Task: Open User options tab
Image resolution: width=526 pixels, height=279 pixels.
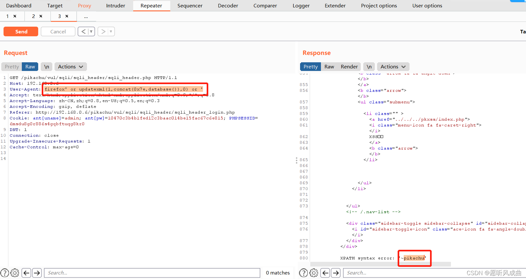Action: (427, 5)
